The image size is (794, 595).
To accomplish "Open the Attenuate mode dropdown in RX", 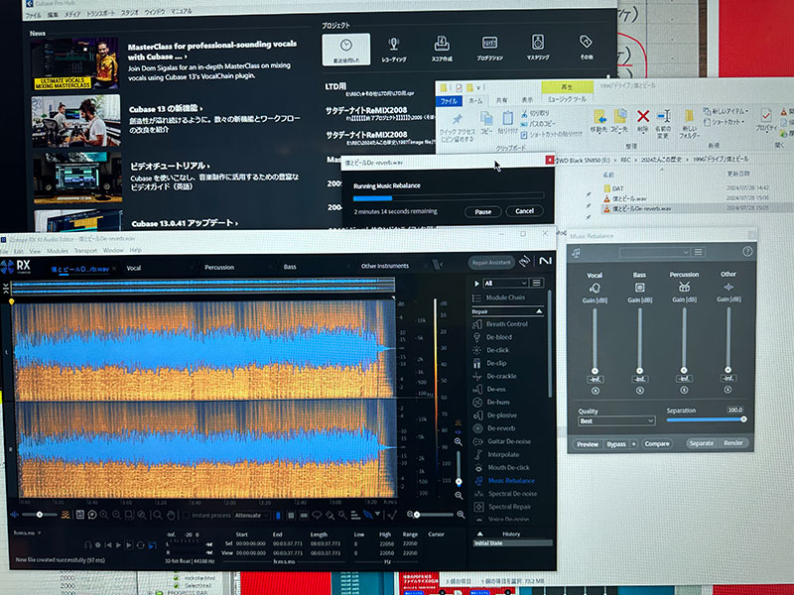I will pos(251,515).
